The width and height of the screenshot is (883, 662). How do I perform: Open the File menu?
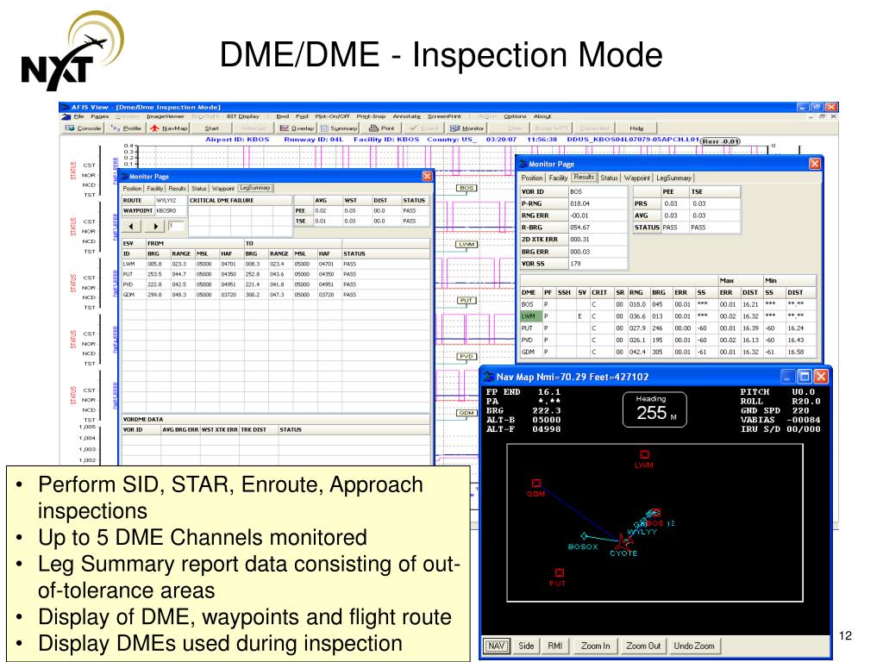click(x=78, y=116)
